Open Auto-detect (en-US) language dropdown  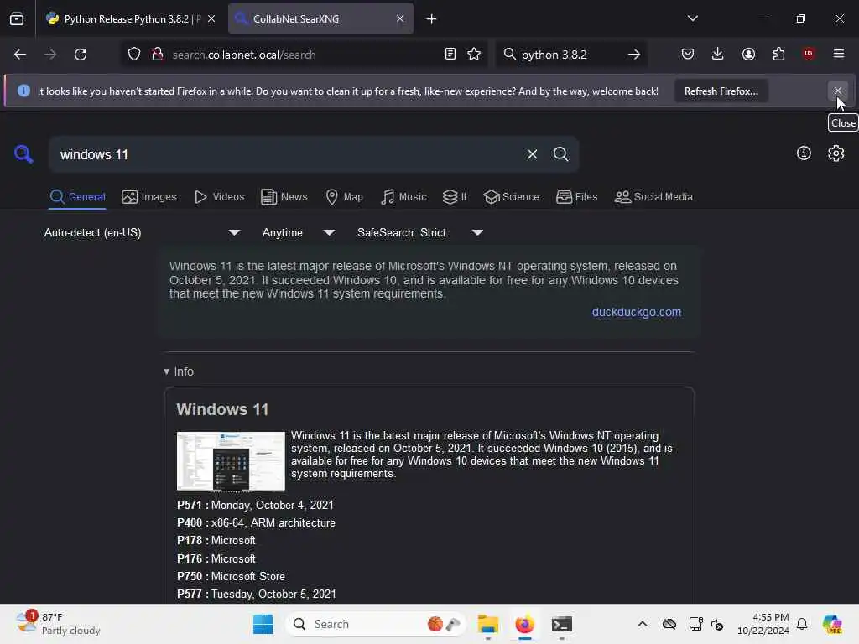[143, 233]
